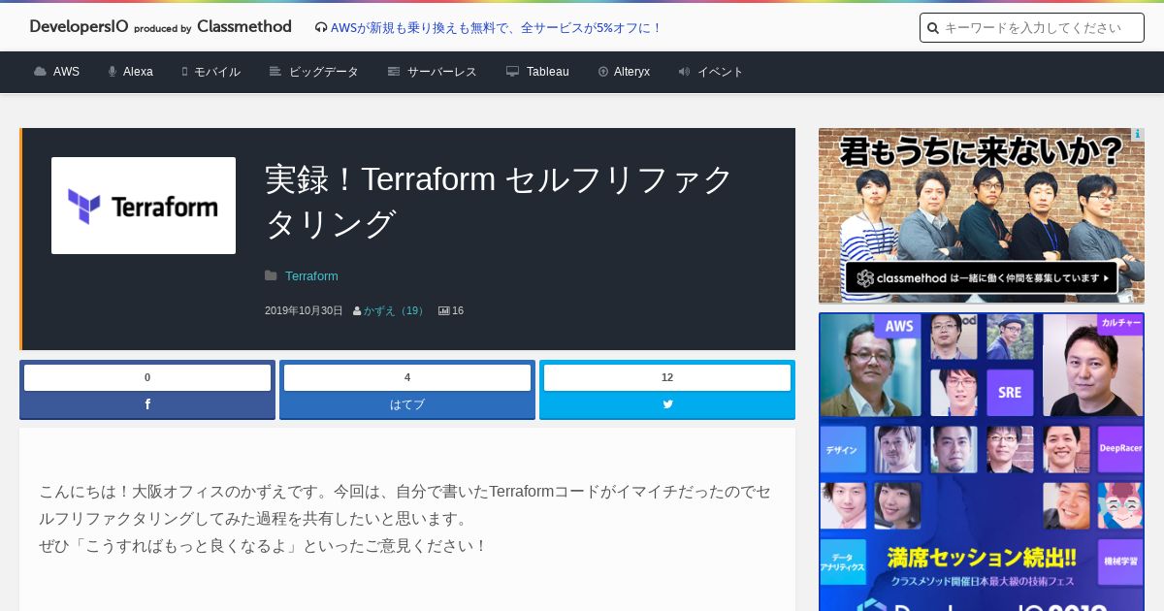Bookmark the article with はてブ button

pyautogui.click(x=407, y=404)
